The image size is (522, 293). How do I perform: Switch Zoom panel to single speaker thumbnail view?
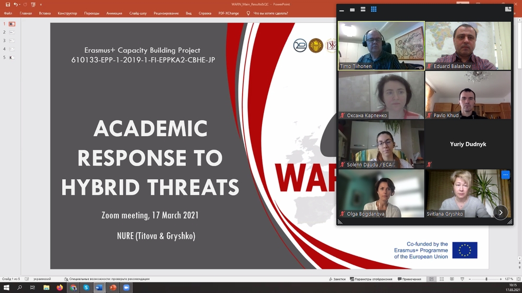(x=352, y=9)
